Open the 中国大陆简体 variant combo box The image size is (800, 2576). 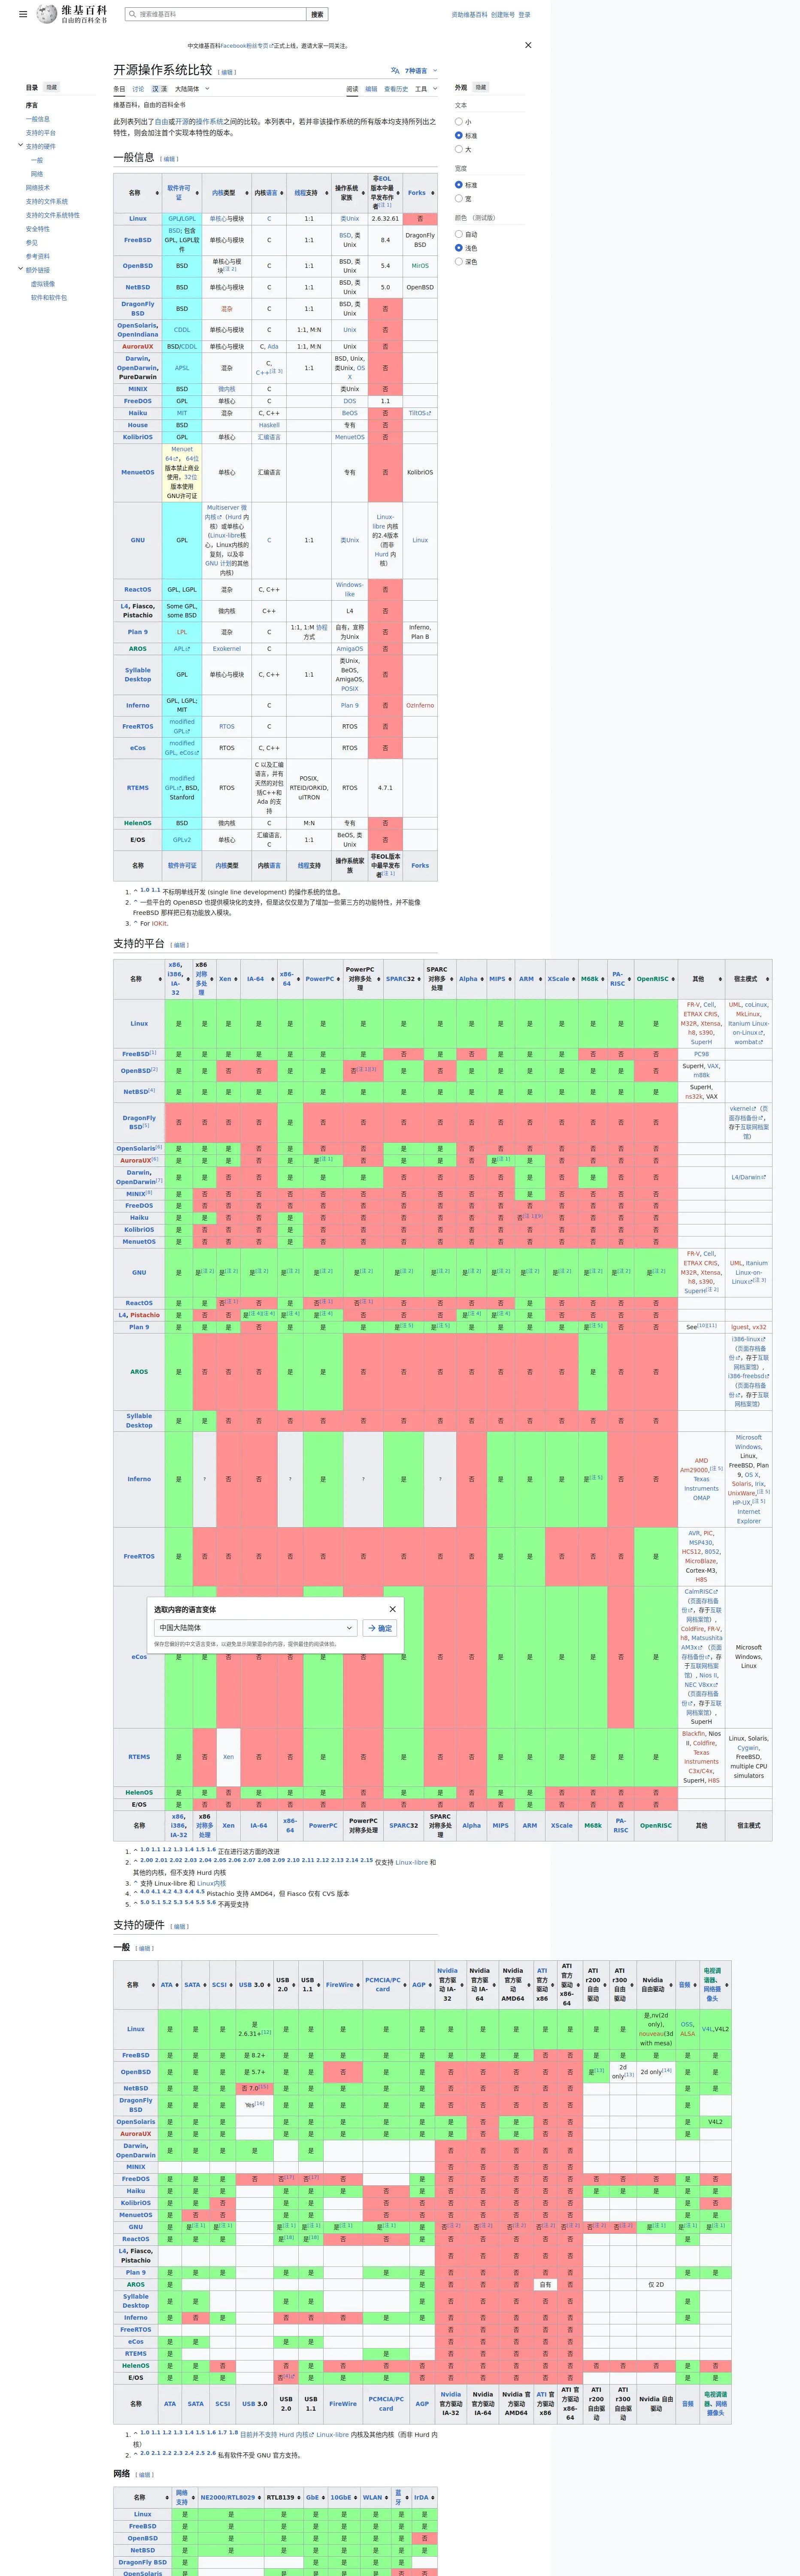[256, 1628]
